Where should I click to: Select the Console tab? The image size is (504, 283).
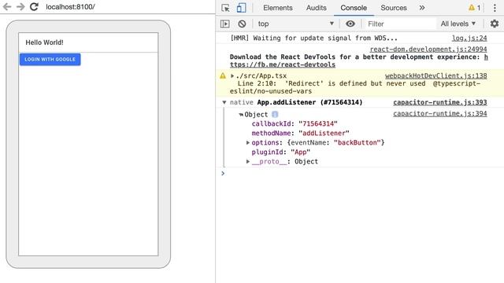point(354,8)
